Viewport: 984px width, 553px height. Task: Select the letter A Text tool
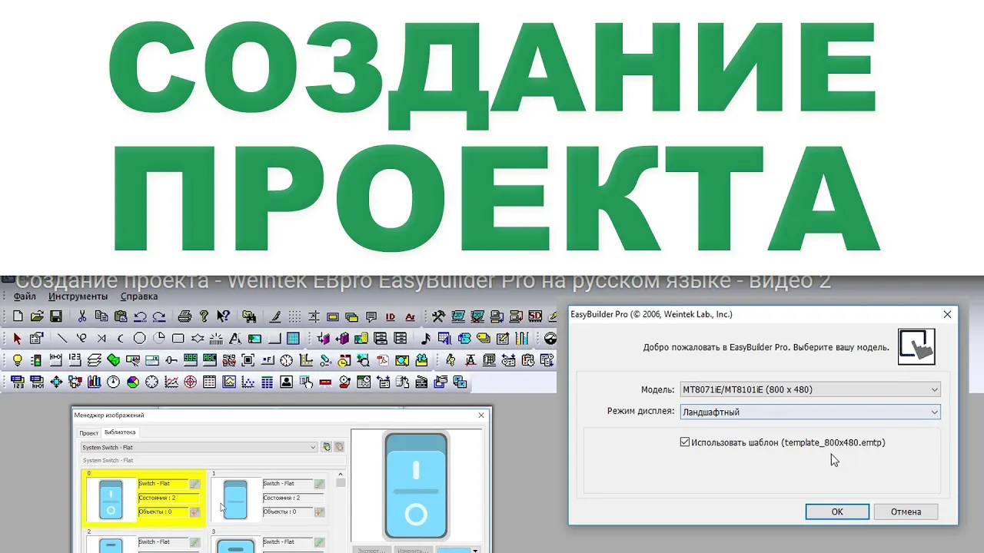(x=235, y=338)
